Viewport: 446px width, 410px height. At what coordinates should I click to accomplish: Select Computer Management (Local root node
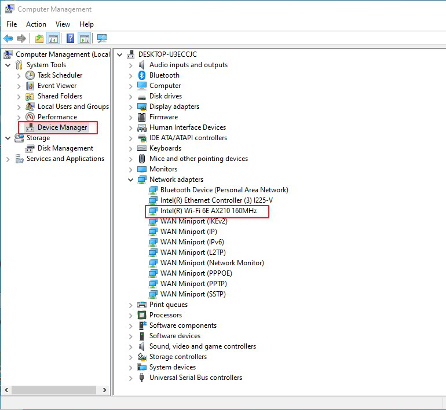point(63,54)
